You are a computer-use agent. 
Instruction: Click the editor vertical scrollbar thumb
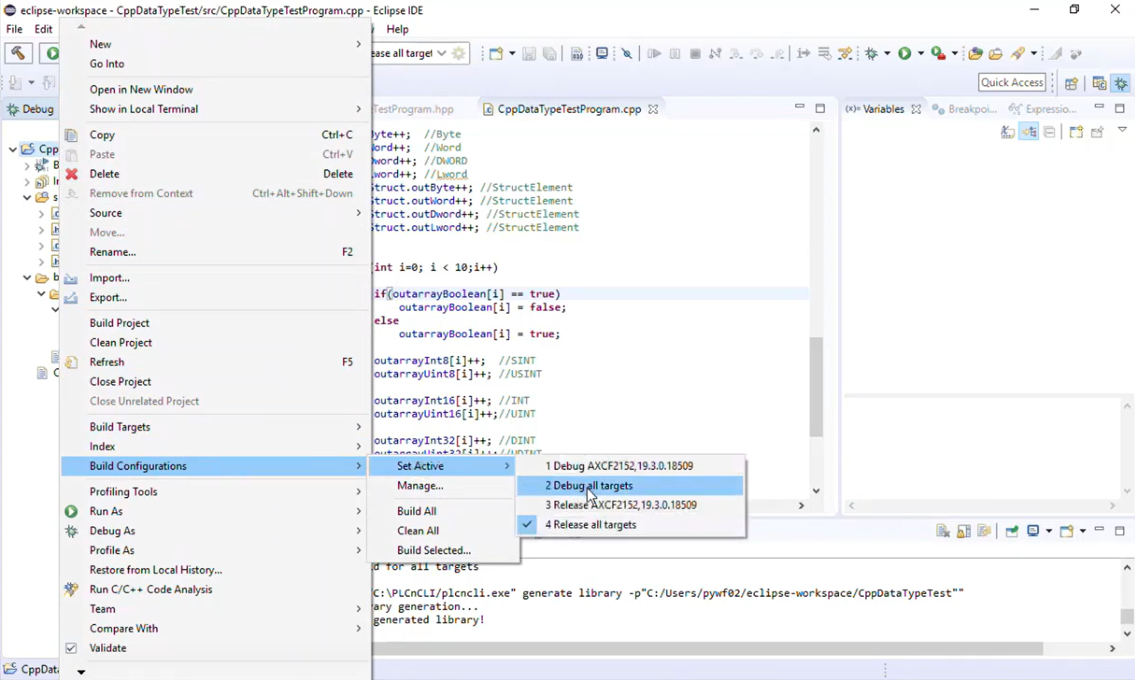[816, 386]
